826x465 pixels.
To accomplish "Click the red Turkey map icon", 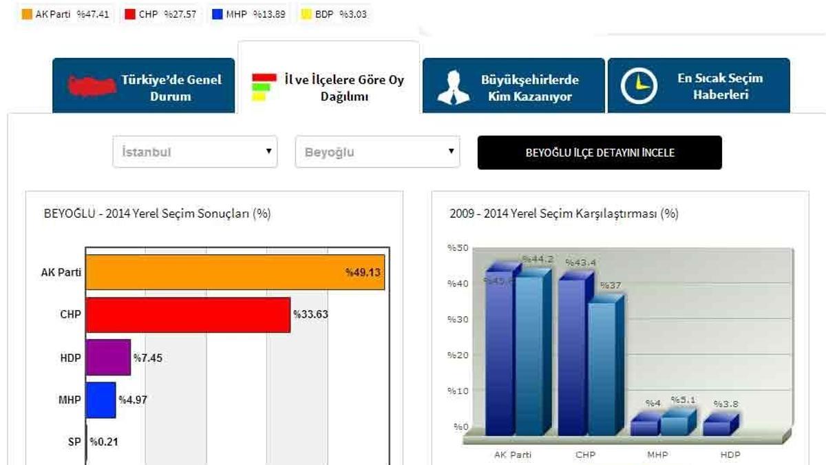I will click(92, 86).
